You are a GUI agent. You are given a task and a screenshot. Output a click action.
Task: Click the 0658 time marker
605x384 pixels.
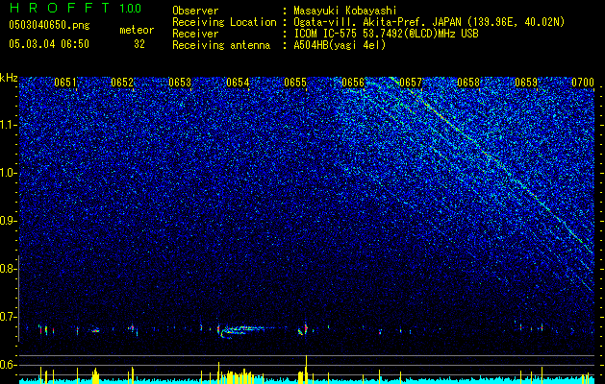(468, 83)
